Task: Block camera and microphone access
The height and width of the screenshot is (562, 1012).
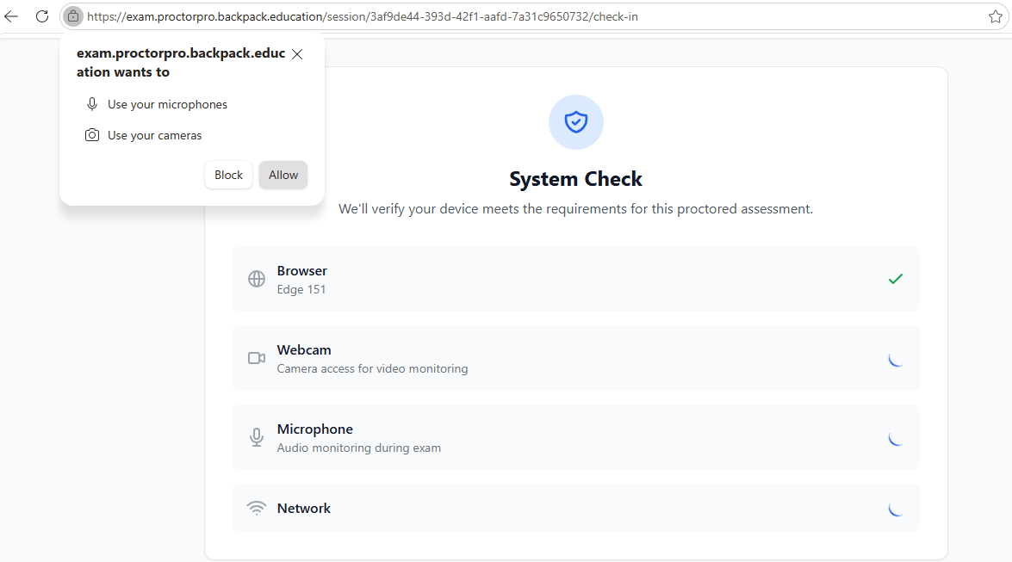Action: point(228,175)
